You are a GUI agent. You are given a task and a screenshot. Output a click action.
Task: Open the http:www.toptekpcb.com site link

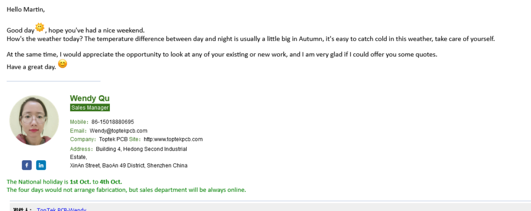[x=173, y=139]
